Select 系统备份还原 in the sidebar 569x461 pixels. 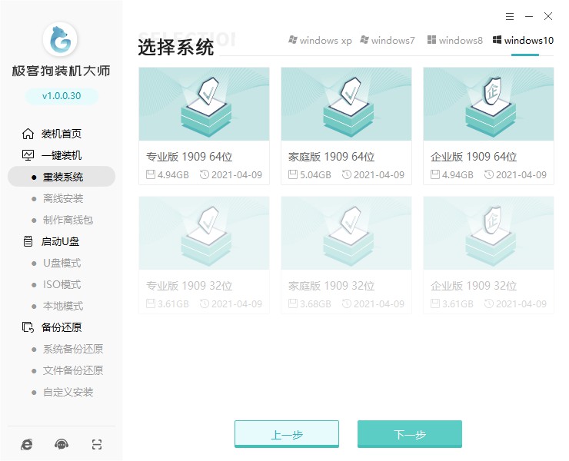pos(72,349)
